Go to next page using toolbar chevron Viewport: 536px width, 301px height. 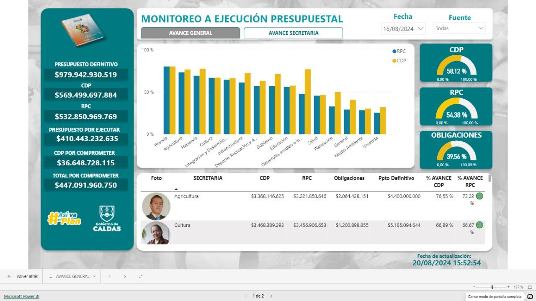pyautogui.click(x=125, y=276)
